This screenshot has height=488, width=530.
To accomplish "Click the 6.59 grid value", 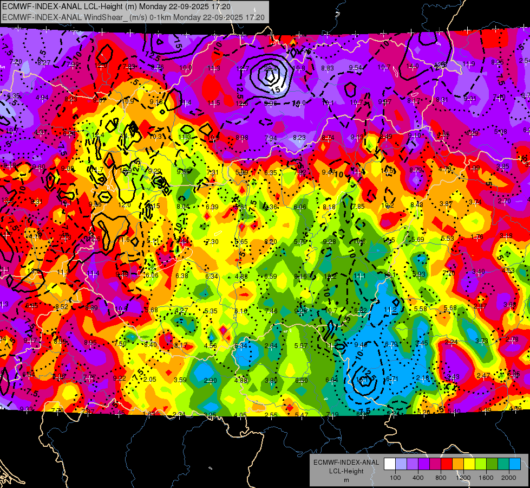I will 270,277.
